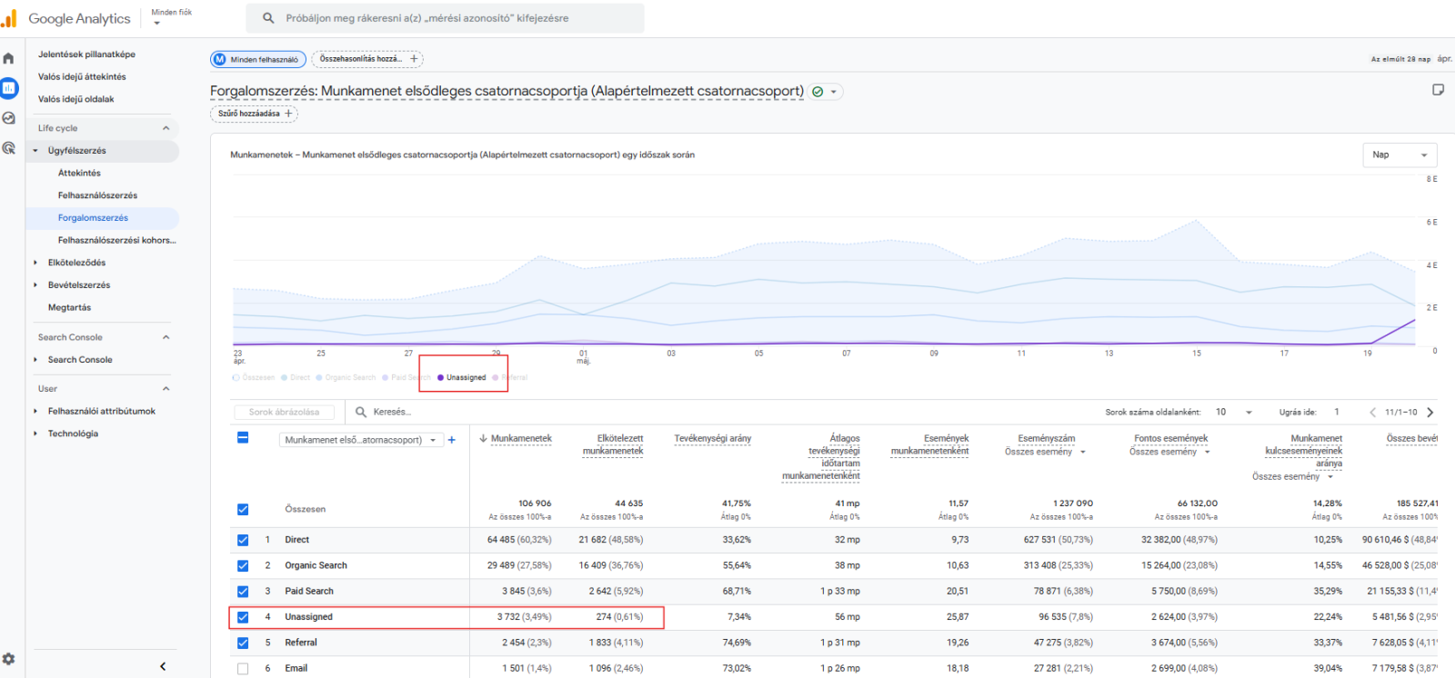Open report title options dropdown arrow
The height and width of the screenshot is (678, 1455).
(x=834, y=92)
